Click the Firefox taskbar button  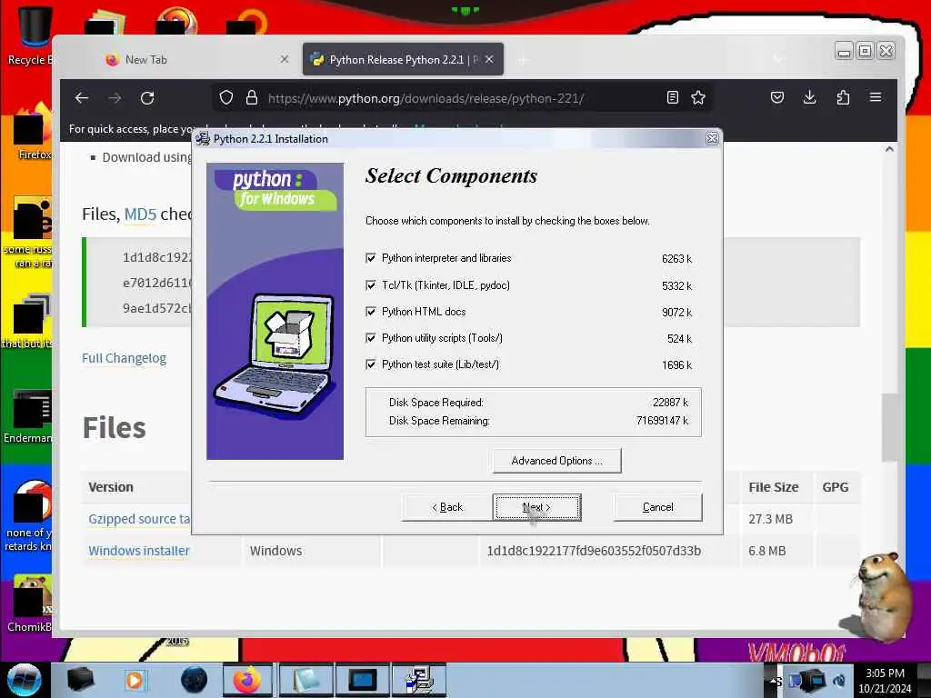247,680
